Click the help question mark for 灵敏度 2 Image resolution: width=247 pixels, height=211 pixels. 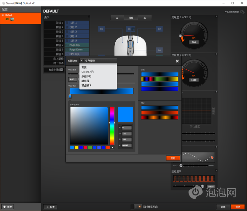tap(216, 54)
